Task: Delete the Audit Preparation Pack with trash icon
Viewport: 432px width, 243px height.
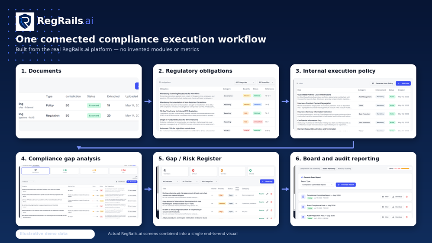Action: coord(406,217)
